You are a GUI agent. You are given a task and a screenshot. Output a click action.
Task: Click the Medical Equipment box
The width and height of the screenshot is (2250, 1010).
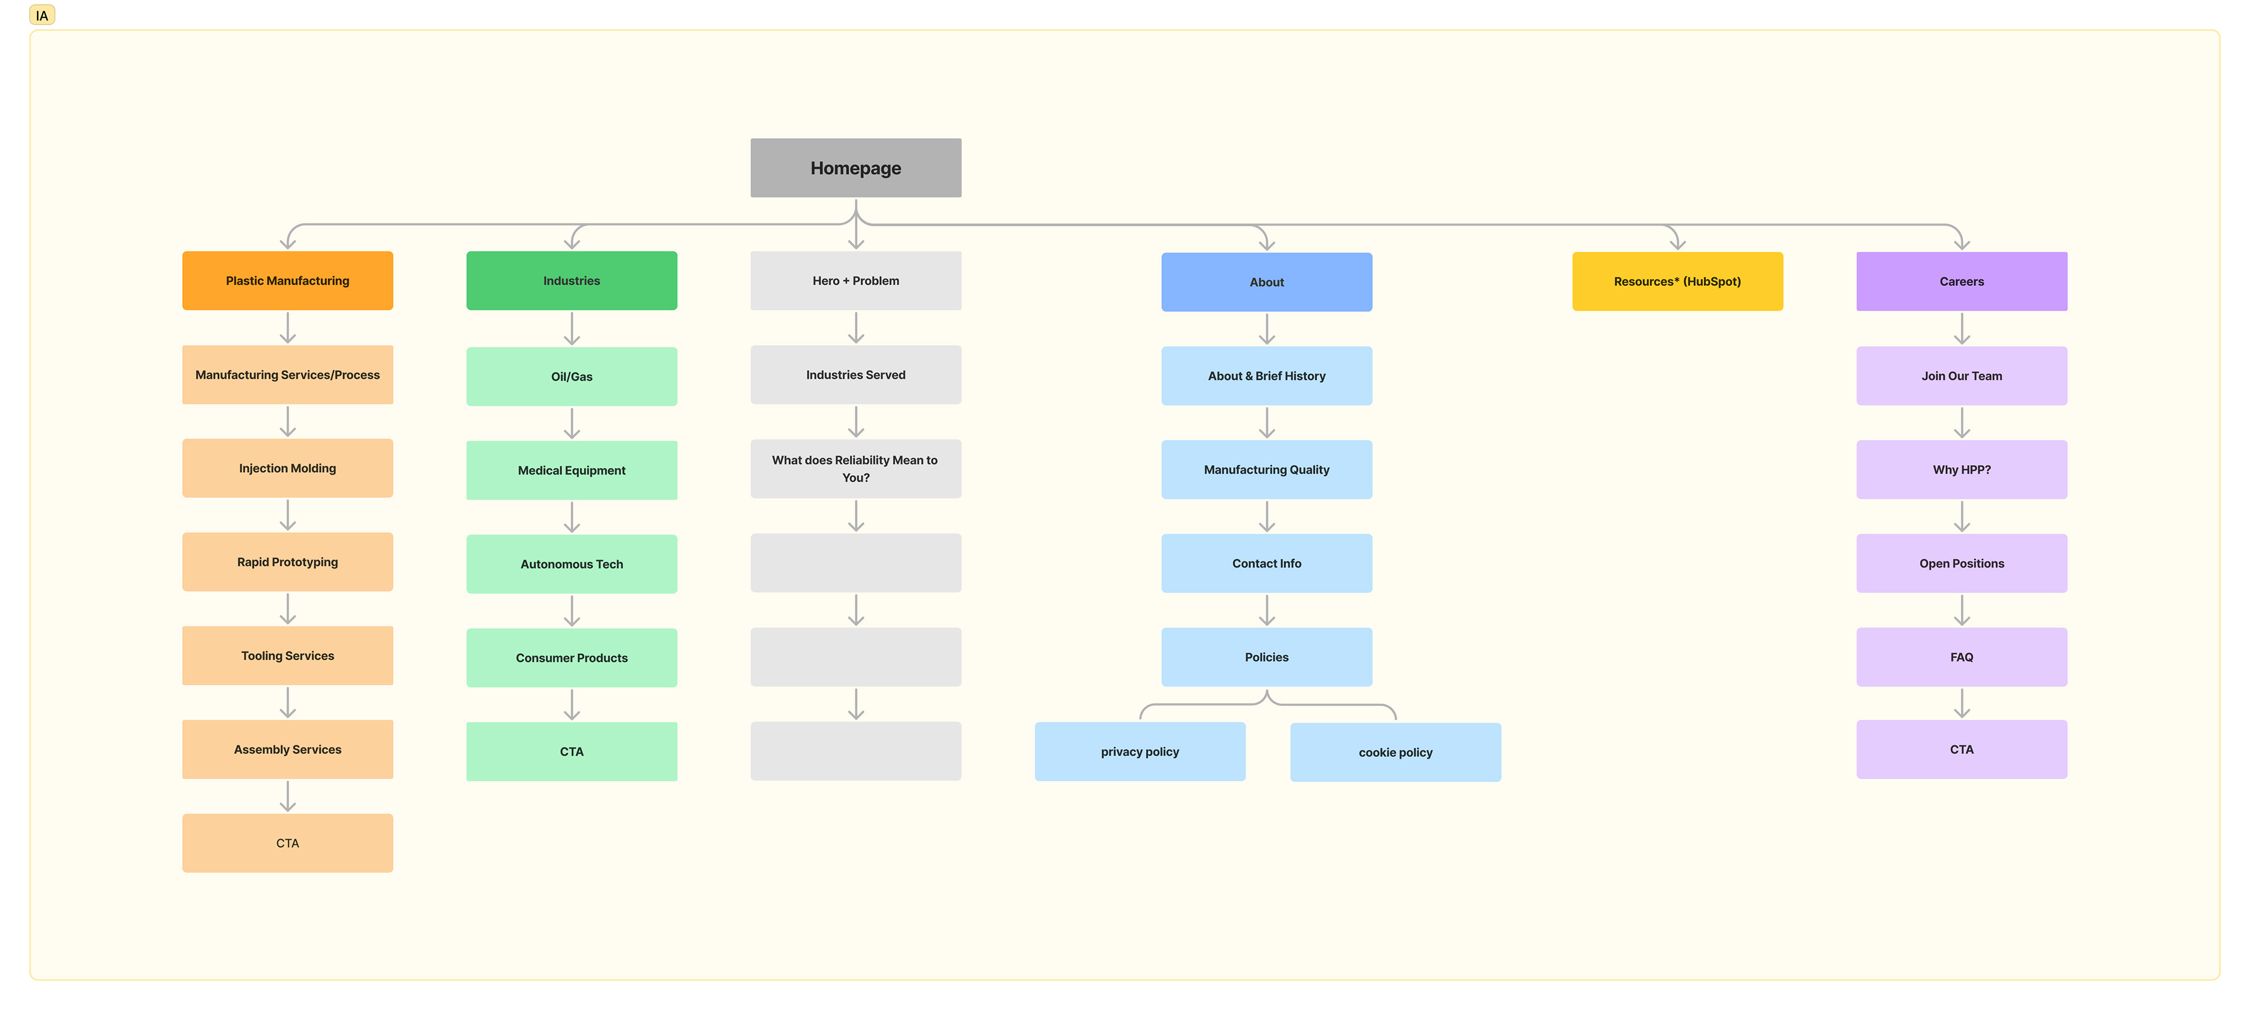click(571, 470)
